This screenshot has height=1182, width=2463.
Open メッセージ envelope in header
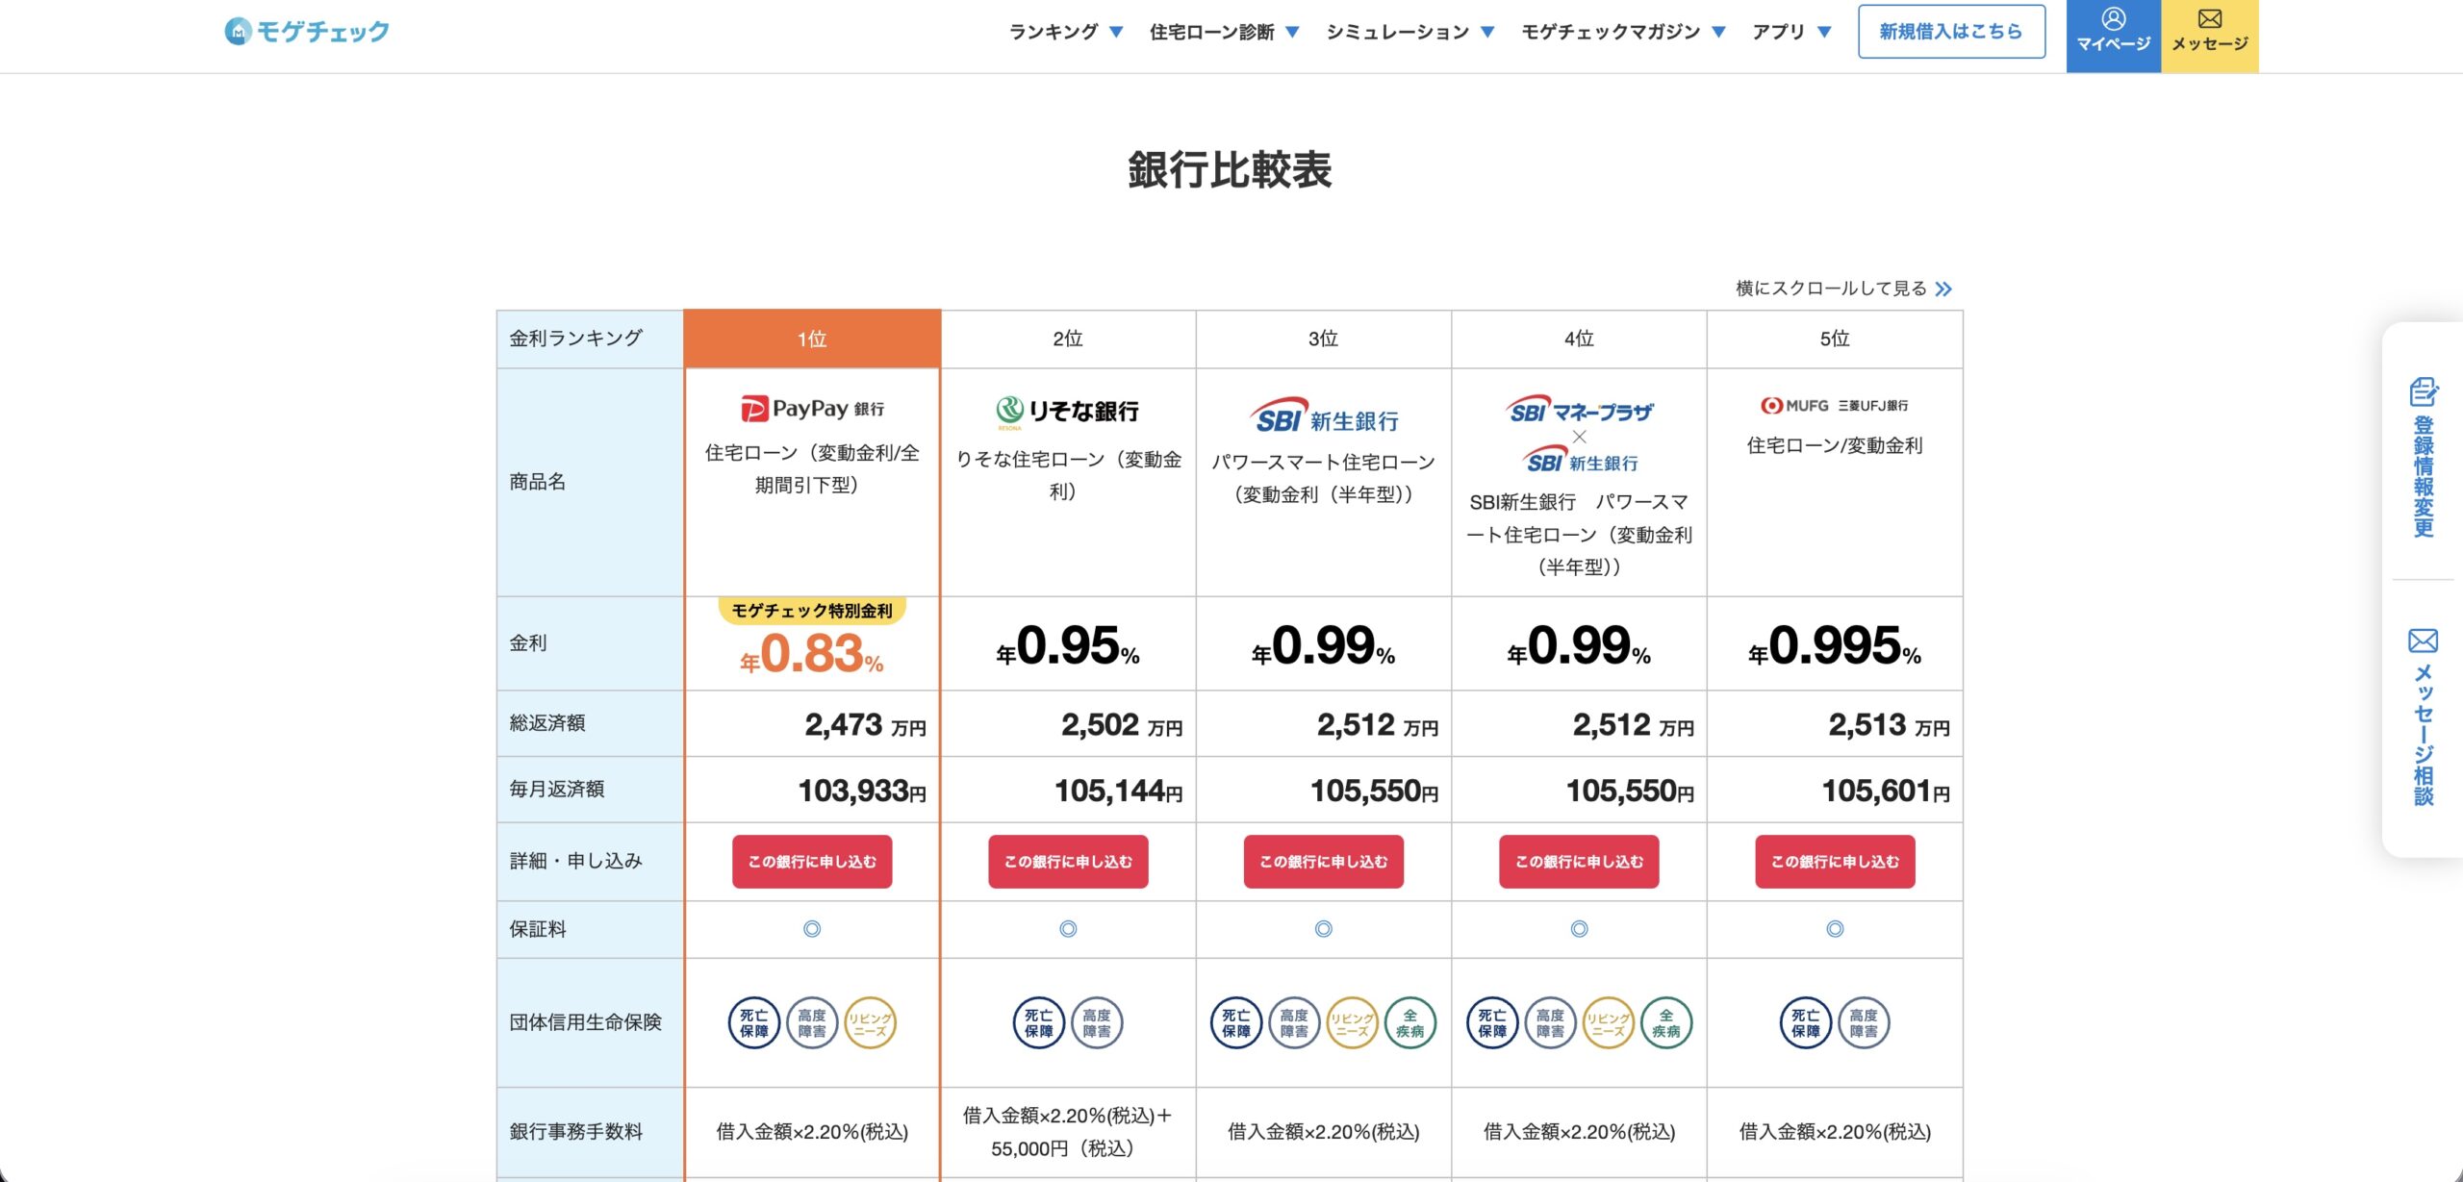point(2209,19)
